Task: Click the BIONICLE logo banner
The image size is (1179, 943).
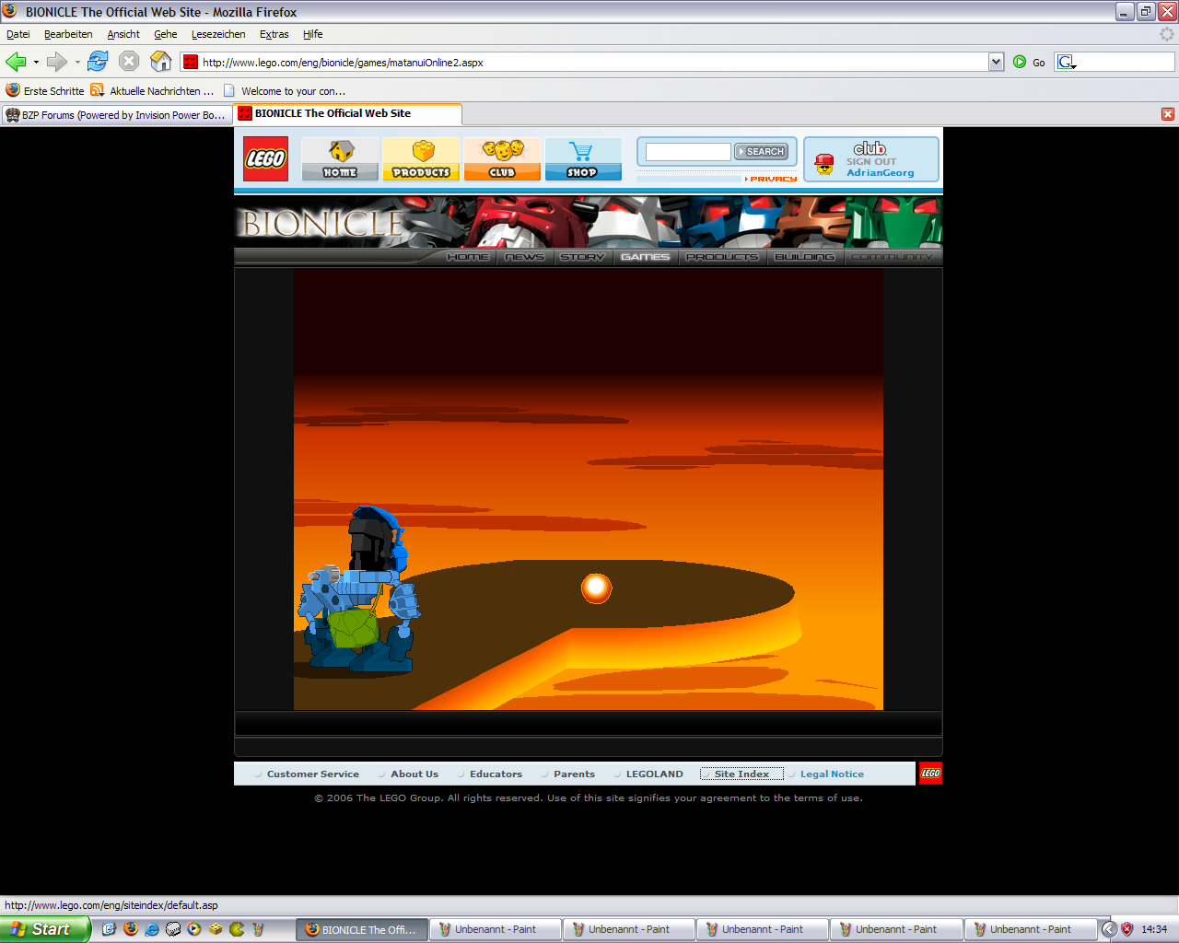Action: click(322, 223)
